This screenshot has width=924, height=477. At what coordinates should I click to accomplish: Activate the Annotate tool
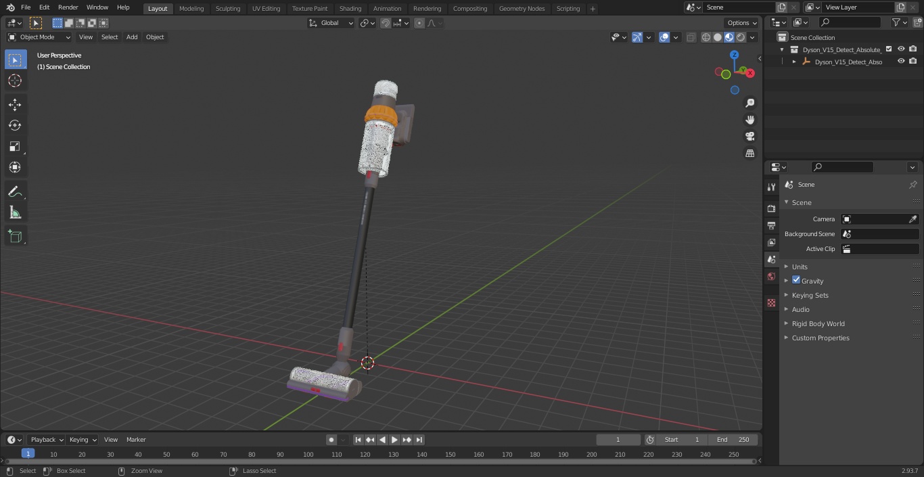(x=15, y=191)
